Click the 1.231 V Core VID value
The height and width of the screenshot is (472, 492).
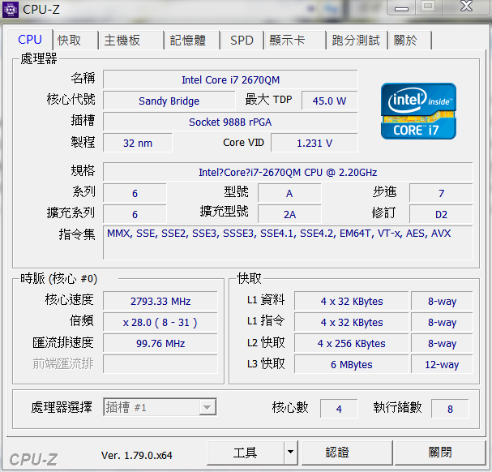[x=314, y=143]
